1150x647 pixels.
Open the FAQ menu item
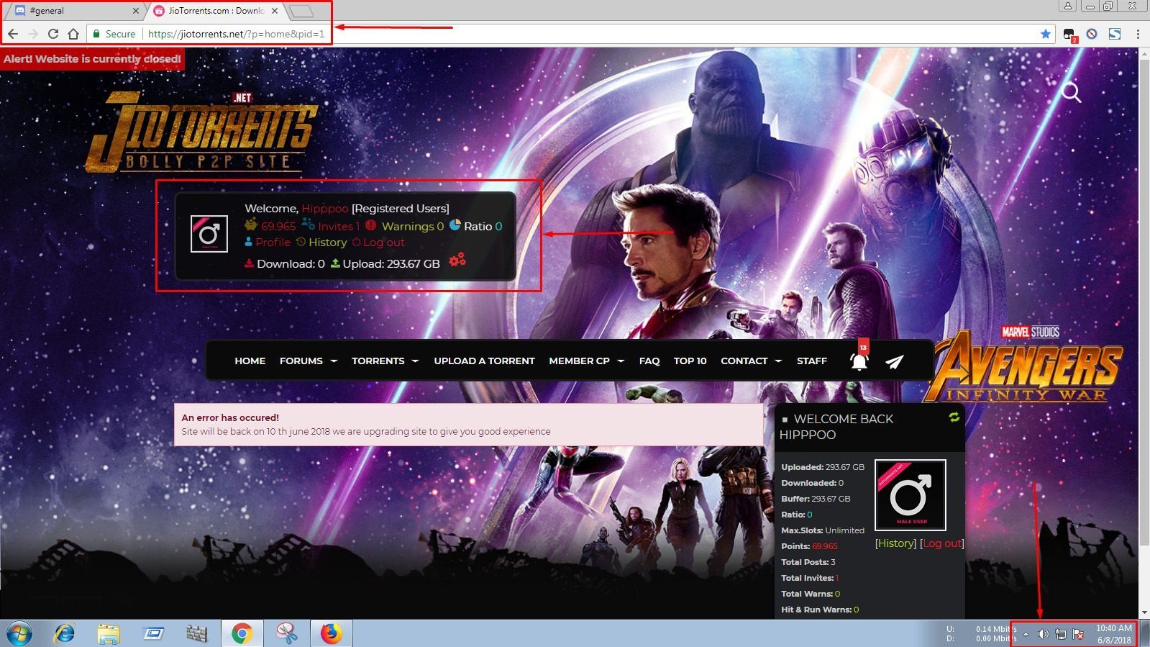[649, 361]
